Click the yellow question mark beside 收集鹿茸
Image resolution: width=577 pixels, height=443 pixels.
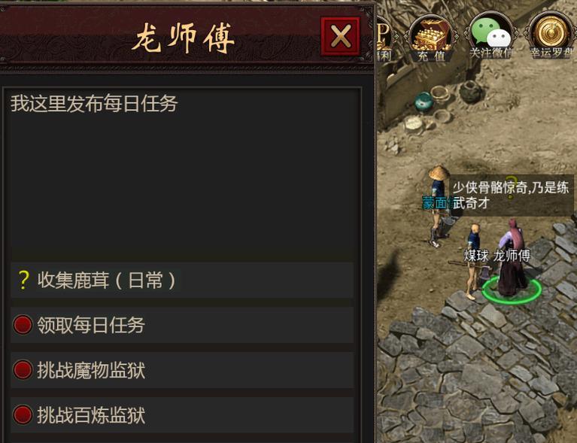(x=23, y=281)
